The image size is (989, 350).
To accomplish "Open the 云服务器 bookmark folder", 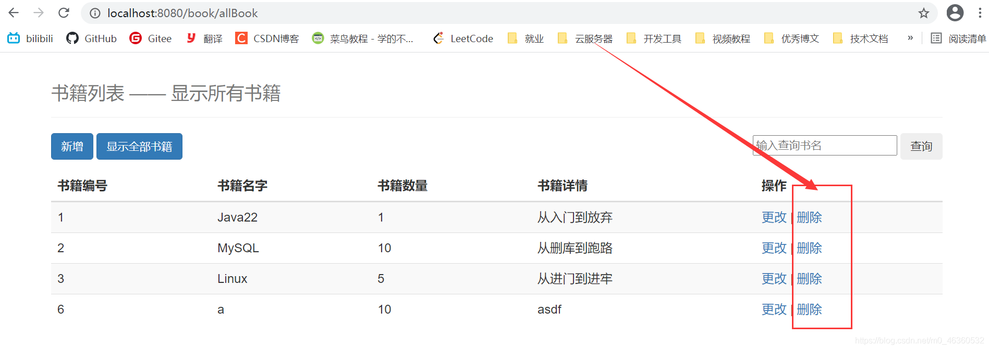I will pyautogui.click(x=585, y=38).
